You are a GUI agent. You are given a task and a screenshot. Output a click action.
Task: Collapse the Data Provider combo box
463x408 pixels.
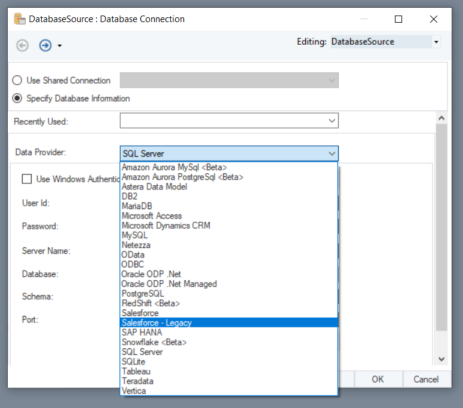332,154
